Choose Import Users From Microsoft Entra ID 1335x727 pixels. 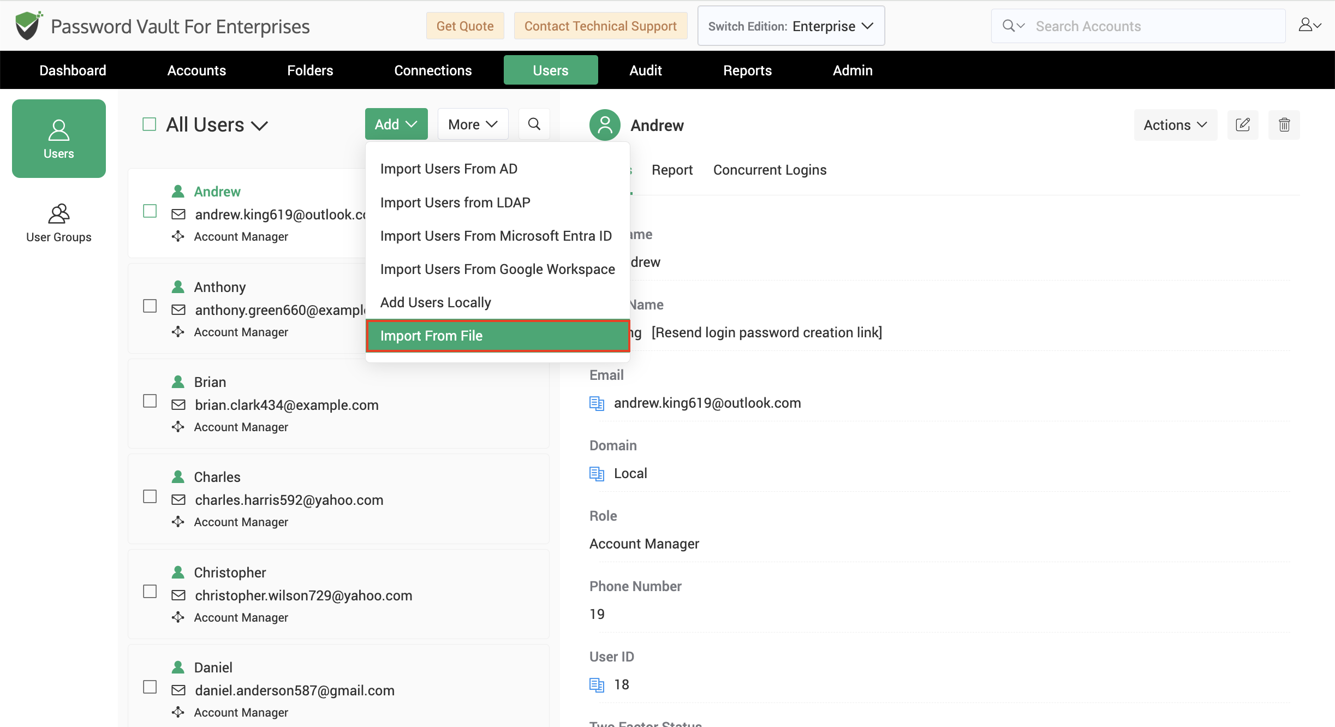(x=498, y=236)
